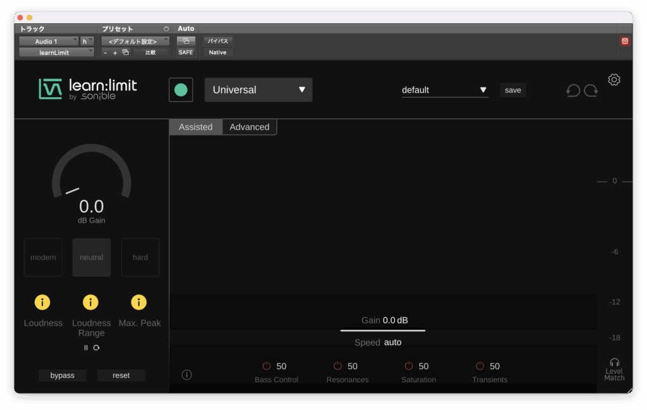Toggle the Saturation power button
Viewport: 647px width, 410px height.
[x=409, y=366]
